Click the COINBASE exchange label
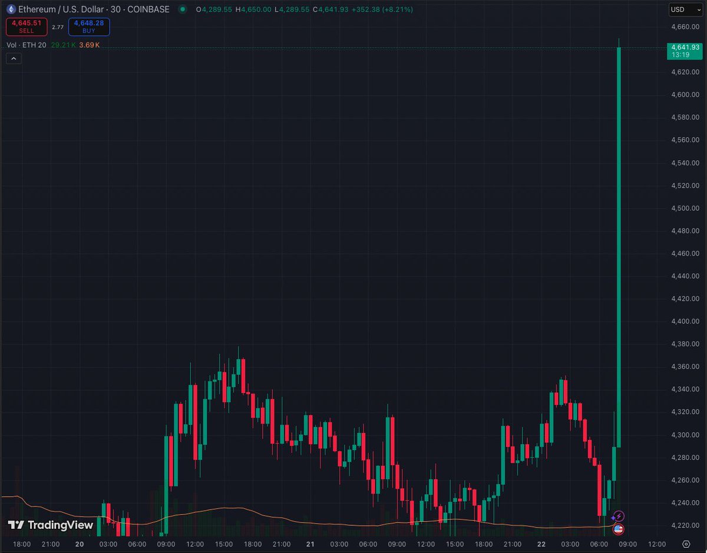 point(148,9)
